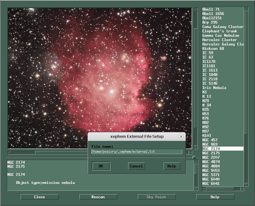Viewport: 255px width, 206px height.
Task: Select M 13 in the list
Action: point(223,96)
